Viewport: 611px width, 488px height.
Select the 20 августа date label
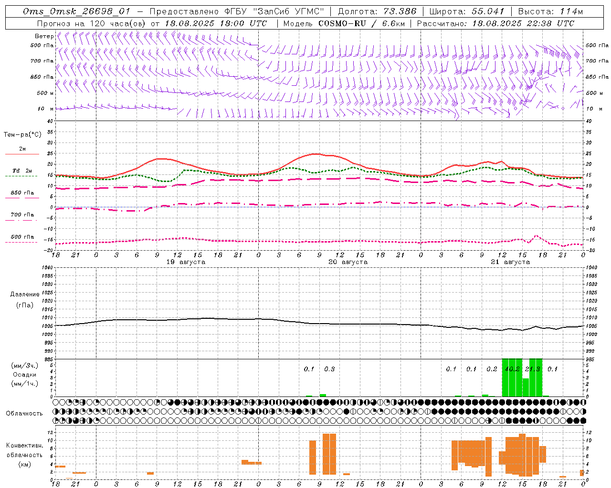click(x=348, y=262)
